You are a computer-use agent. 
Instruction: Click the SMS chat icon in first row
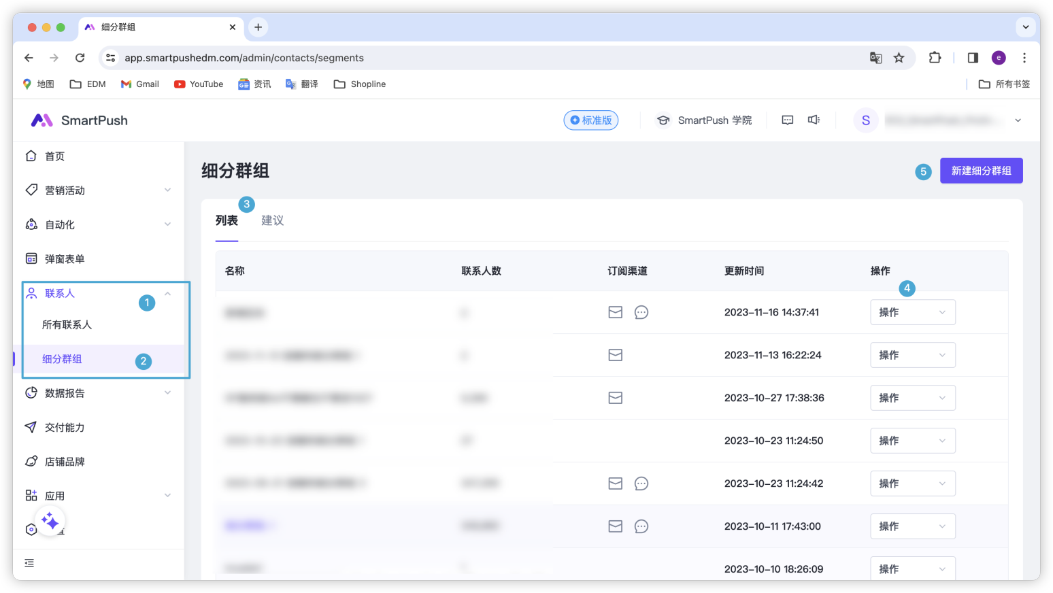coord(641,312)
